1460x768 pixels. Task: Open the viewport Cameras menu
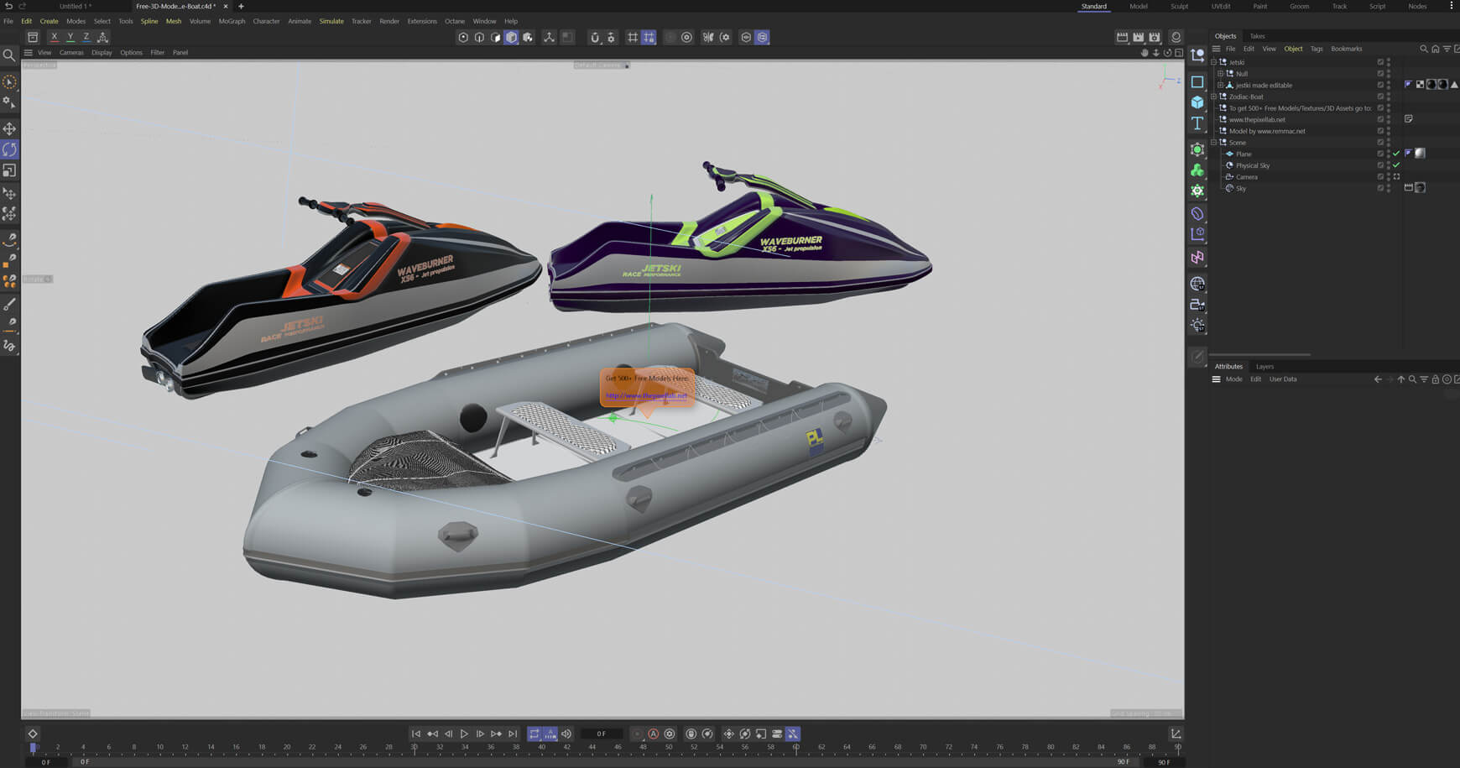point(71,53)
